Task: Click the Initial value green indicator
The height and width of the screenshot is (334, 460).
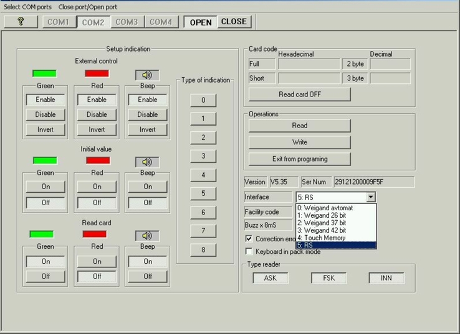Action: (x=45, y=160)
